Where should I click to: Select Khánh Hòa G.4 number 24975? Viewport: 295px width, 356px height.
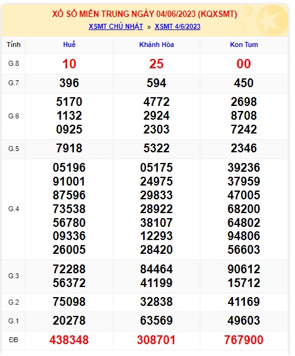157,181
